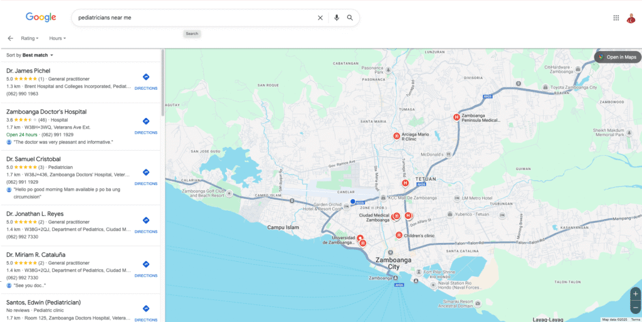Click Zamboanga Golf Club marker
This screenshot has height=322, width=642.
[x=229, y=193]
